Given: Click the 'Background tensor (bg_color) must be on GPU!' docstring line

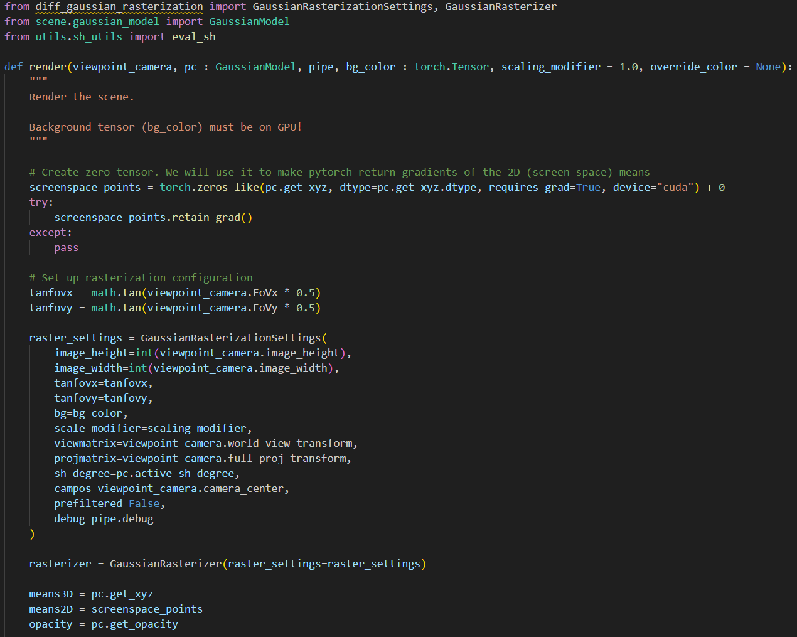Looking at the screenshot, I should tap(166, 127).
